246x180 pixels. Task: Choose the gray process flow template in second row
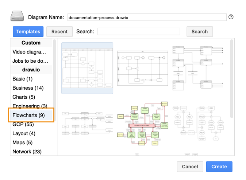pos(87,123)
